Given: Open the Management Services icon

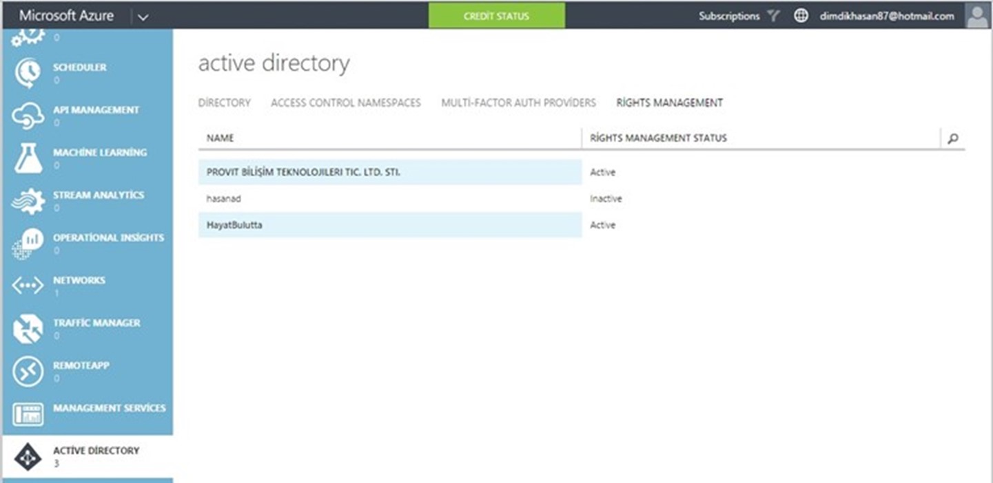Looking at the screenshot, I should [x=28, y=414].
